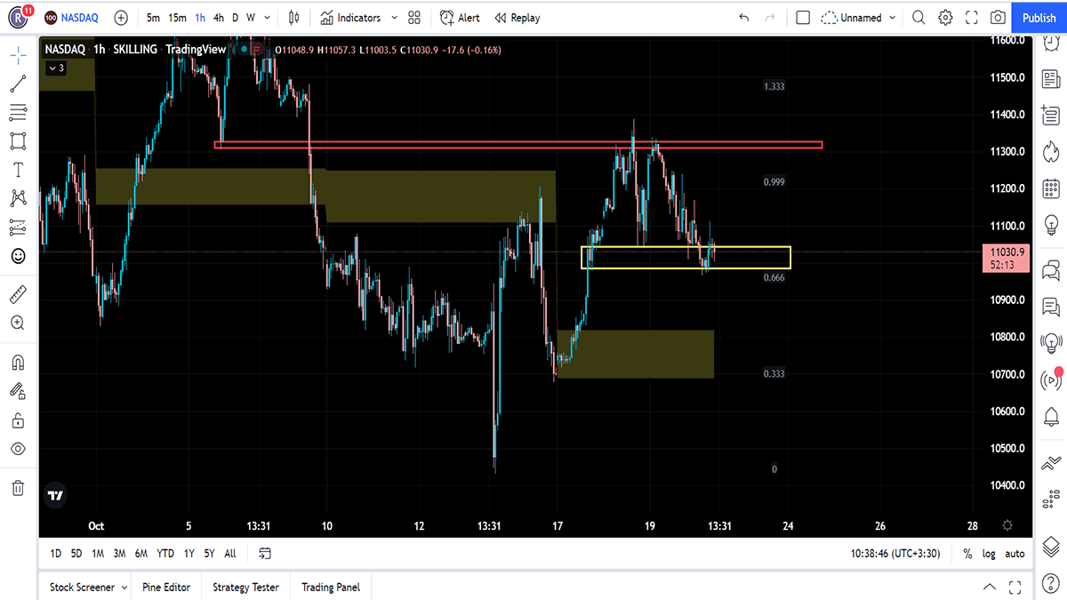Open the text annotation tool

click(18, 169)
